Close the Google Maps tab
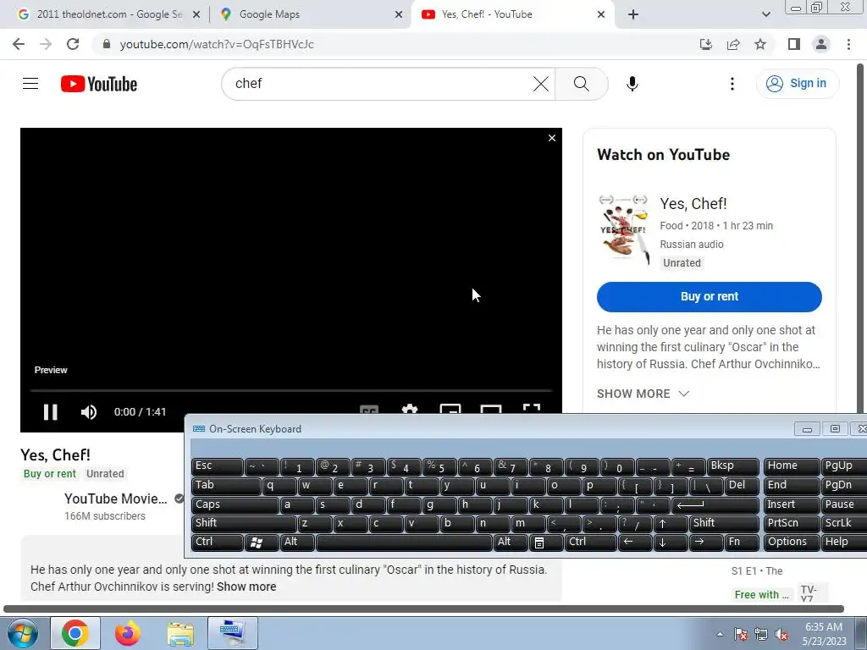This screenshot has width=867, height=650. click(x=399, y=14)
